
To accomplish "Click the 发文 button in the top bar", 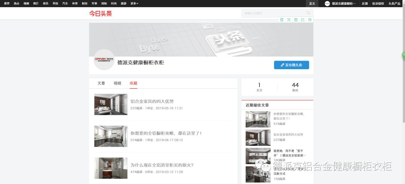I will click(312, 4).
